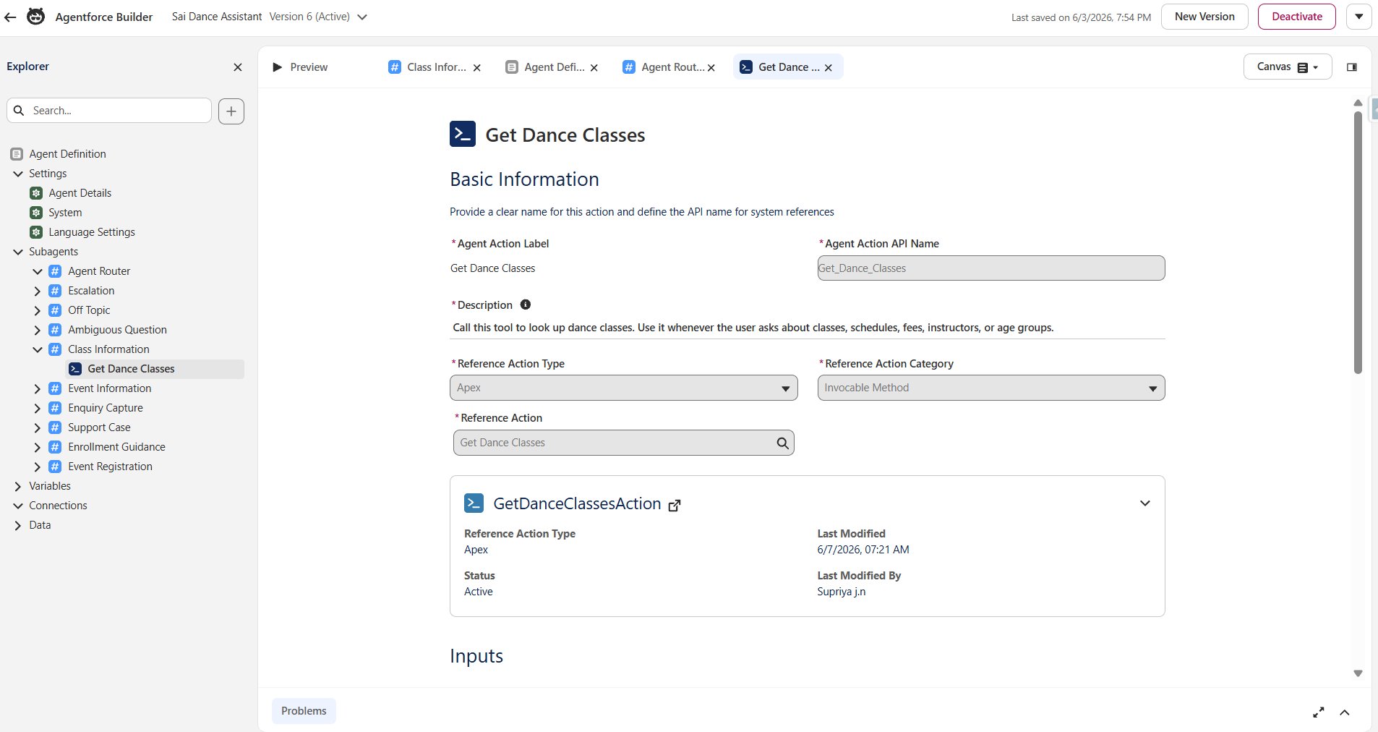This screenshot has width=1378, height=732.
Task: Open Language Settings item
Action: [92, 232]
